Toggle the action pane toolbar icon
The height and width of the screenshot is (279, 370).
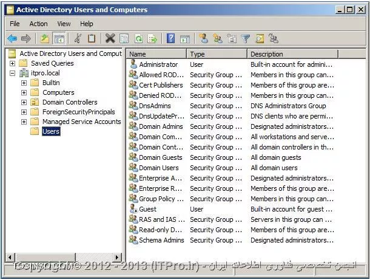click(185, 38)
